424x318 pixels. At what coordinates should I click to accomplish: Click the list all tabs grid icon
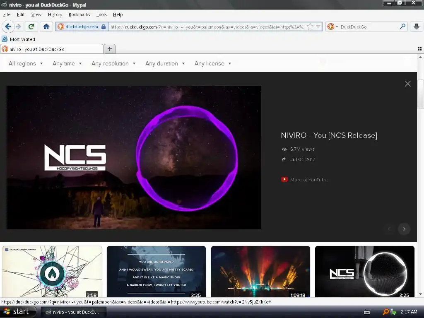[x=420, y=49]
